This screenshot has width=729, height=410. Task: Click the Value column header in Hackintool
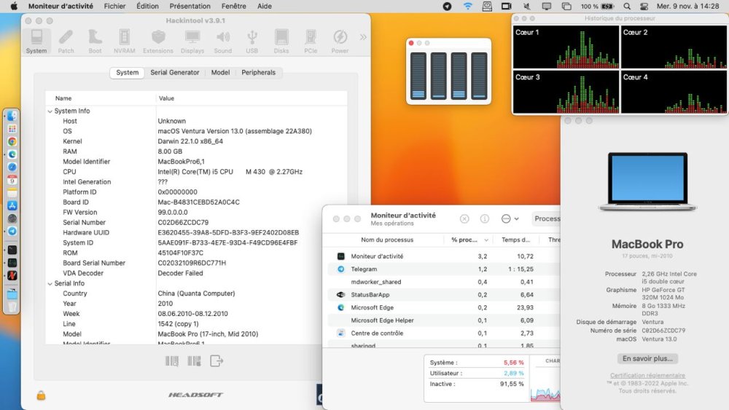251,98
